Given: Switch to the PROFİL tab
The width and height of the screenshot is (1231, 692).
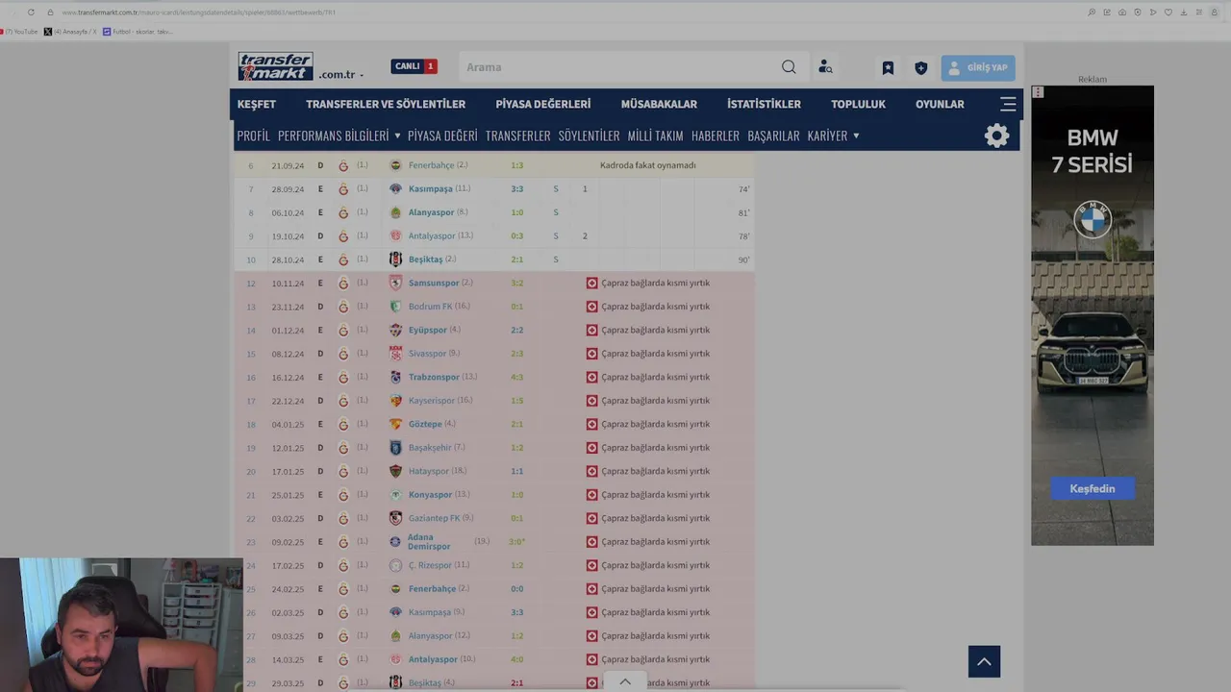Looking at the screenshot, I should click(254, 136).
